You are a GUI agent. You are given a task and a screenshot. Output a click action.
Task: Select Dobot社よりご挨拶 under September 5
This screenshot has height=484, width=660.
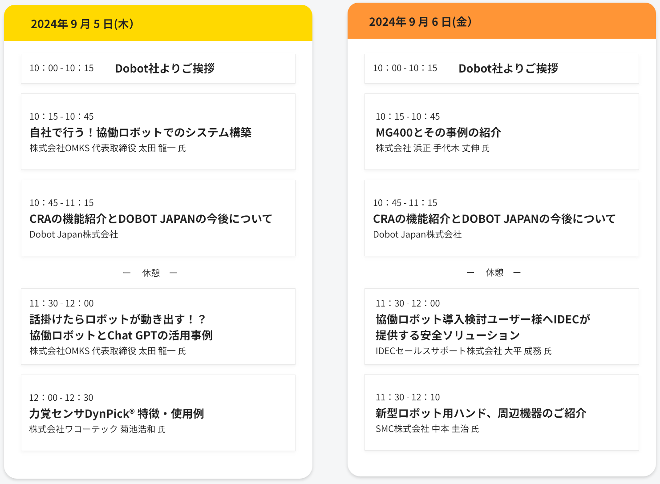click(x=165, y=69)
